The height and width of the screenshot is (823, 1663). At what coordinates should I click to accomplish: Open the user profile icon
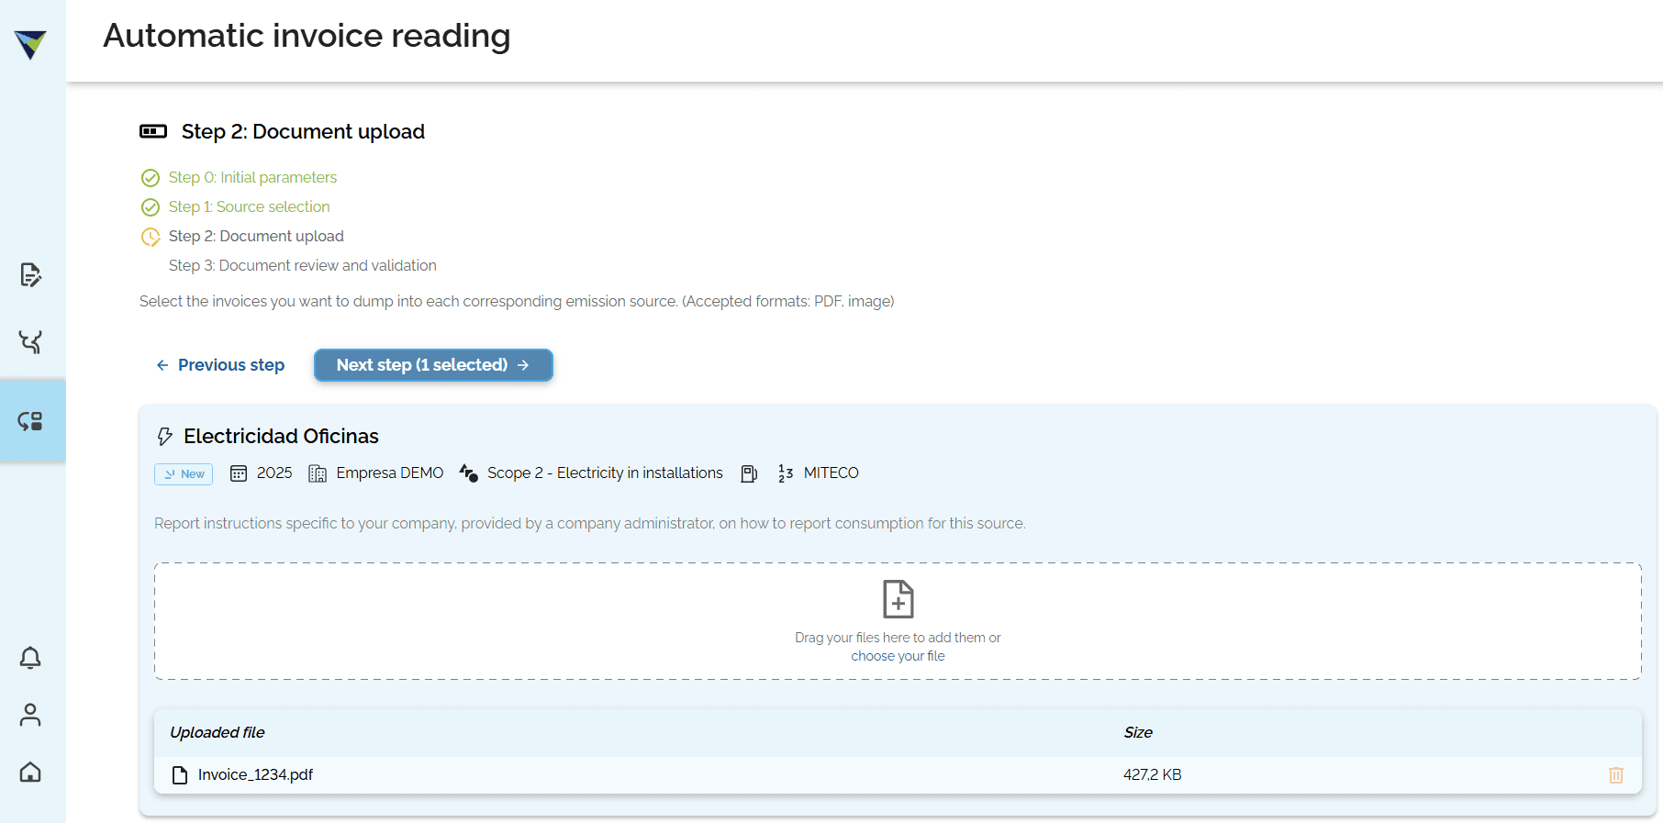click(30, 715)
